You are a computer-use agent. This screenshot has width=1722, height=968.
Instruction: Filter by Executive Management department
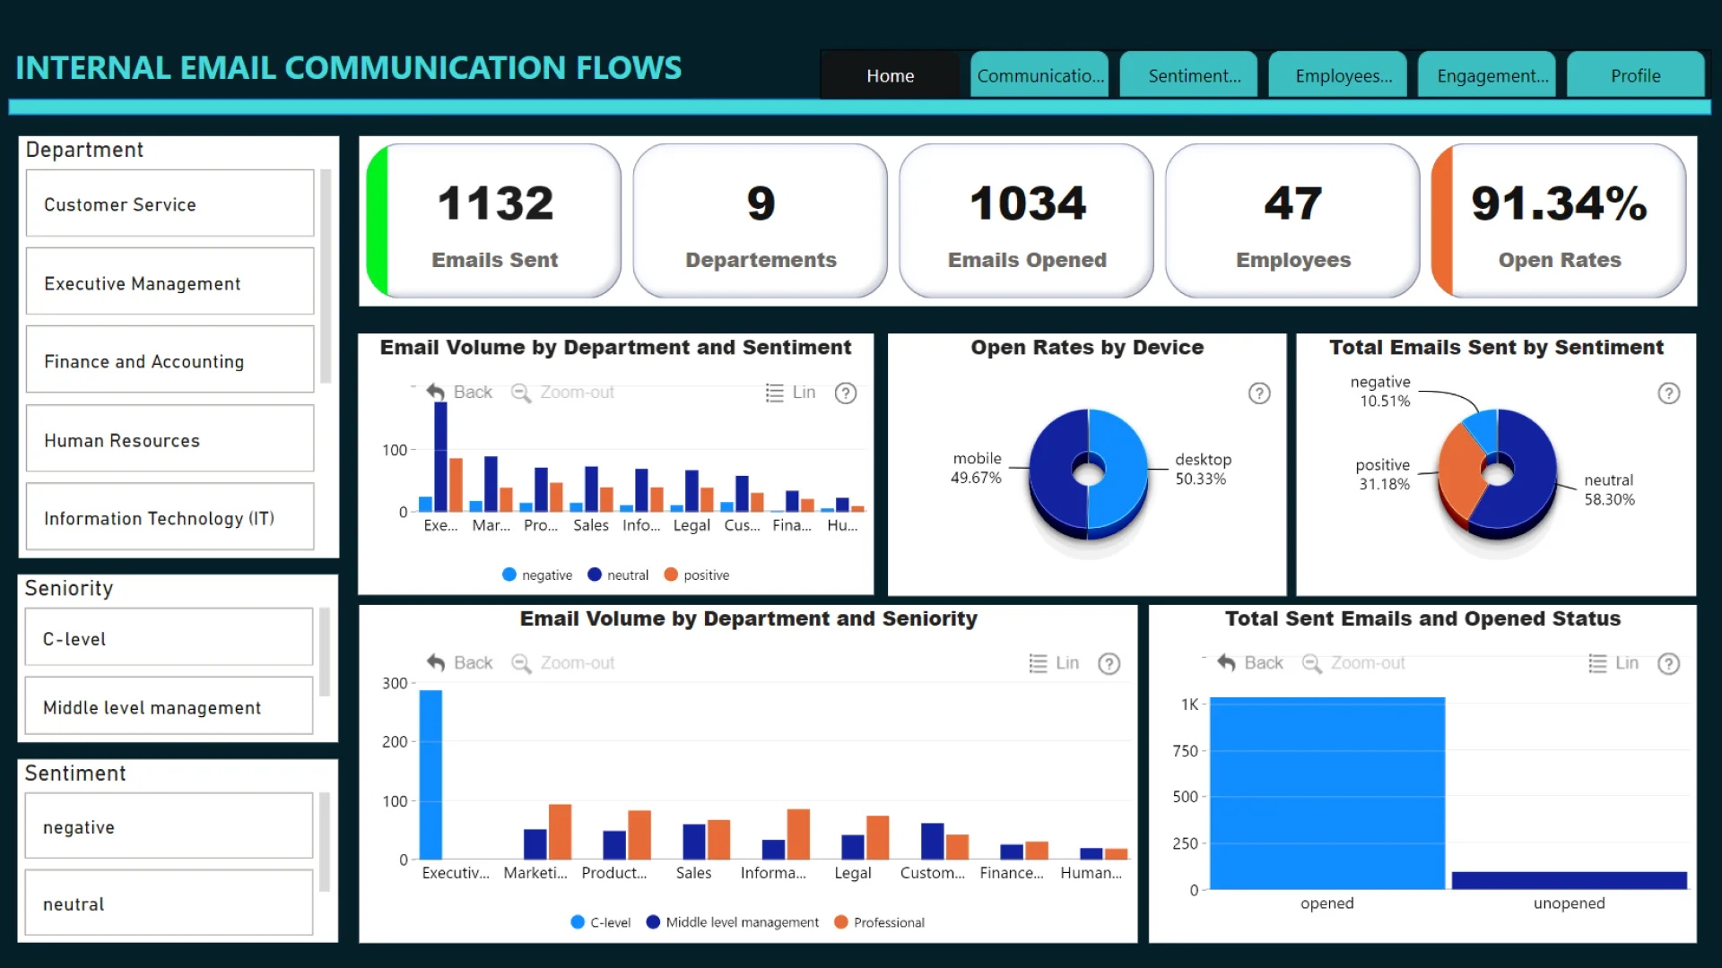coord(170,282)
